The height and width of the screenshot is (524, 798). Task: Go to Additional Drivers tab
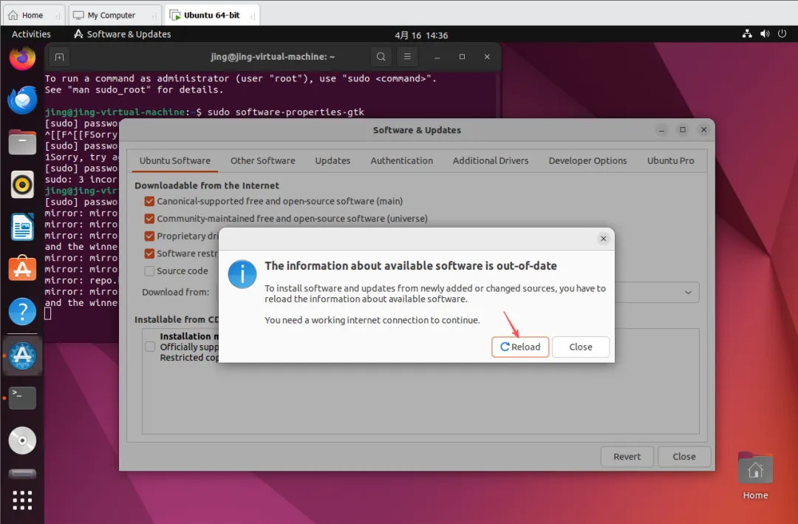491,160
